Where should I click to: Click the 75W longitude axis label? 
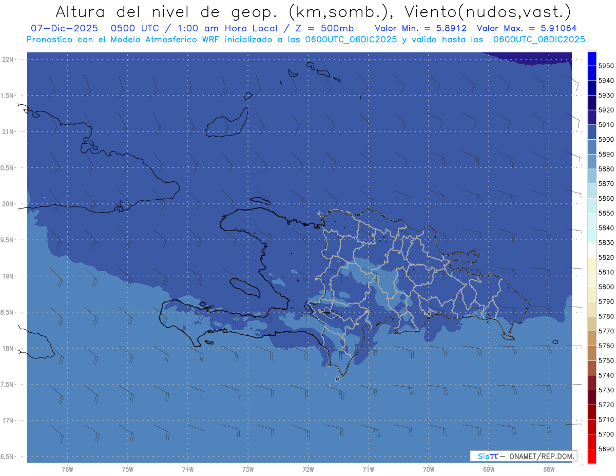128,469
